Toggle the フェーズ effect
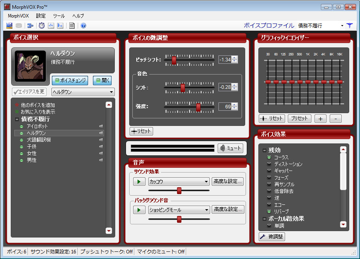This screenshot has height=259, width=360. 270,178
